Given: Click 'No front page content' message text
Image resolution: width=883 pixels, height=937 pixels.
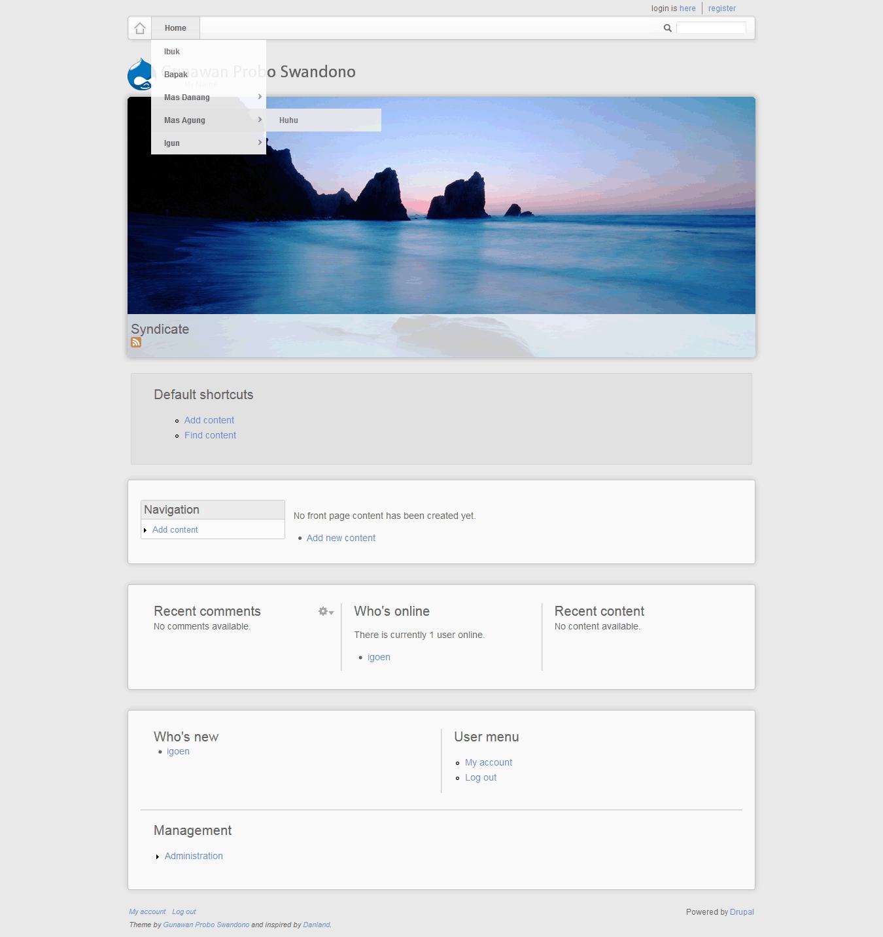Looking at the screenshot, I should coord(385,516).
